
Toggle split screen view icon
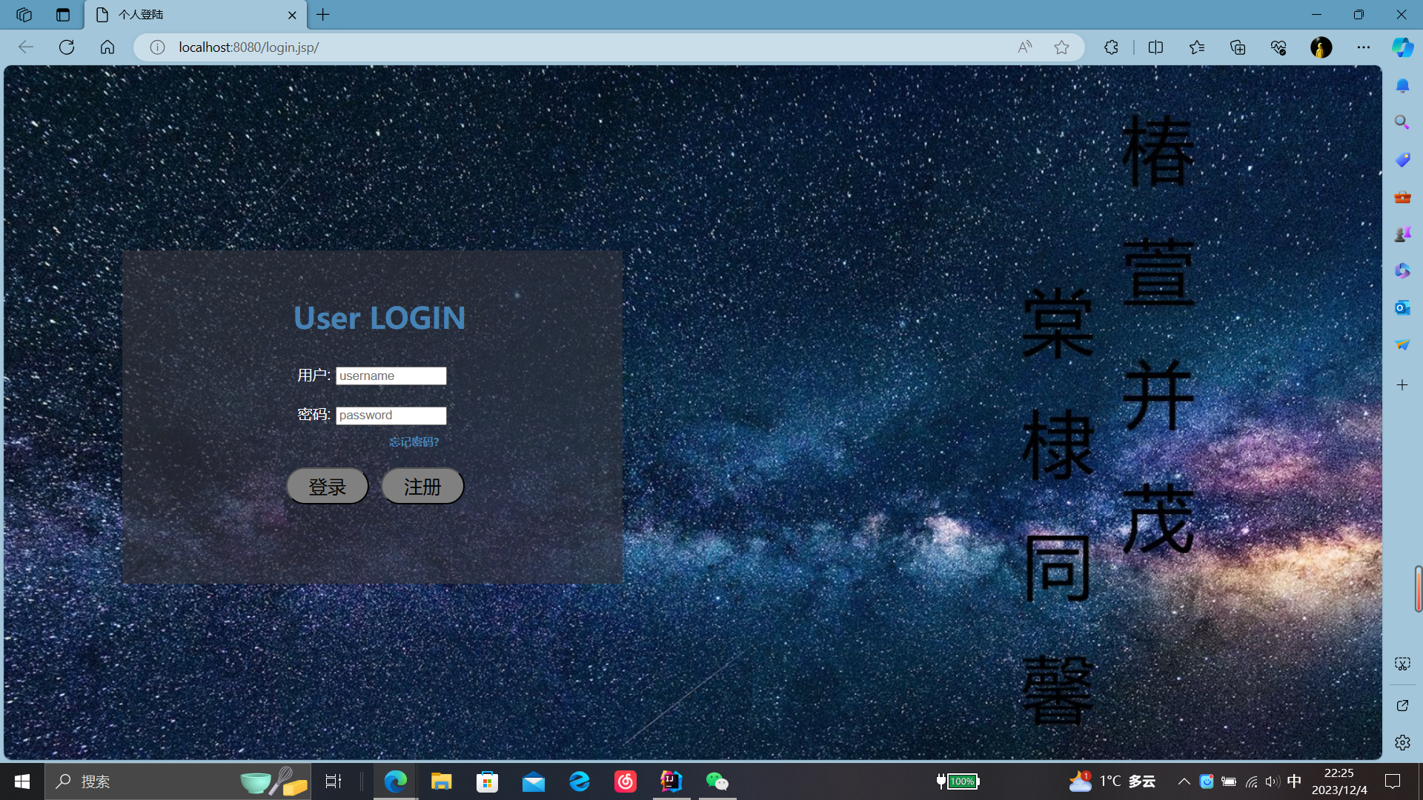point(1155,47)
